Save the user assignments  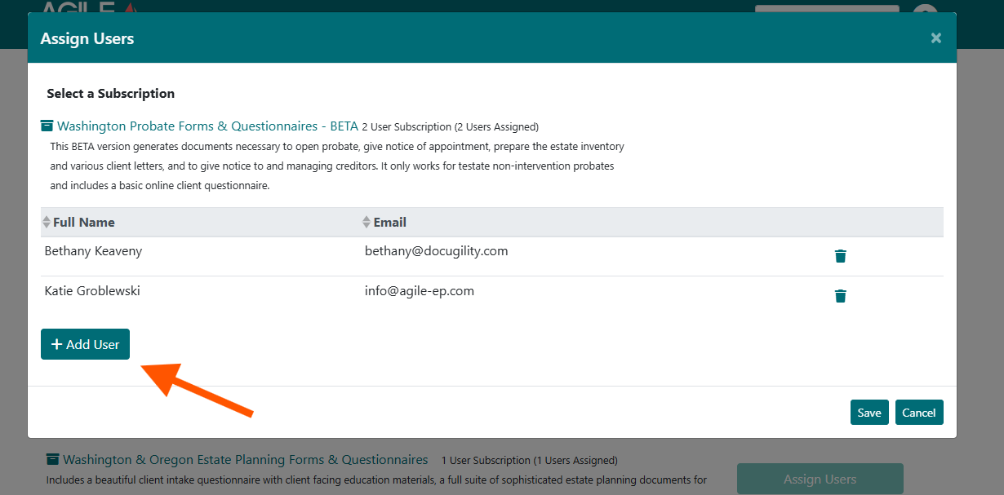tap(869, 413)
